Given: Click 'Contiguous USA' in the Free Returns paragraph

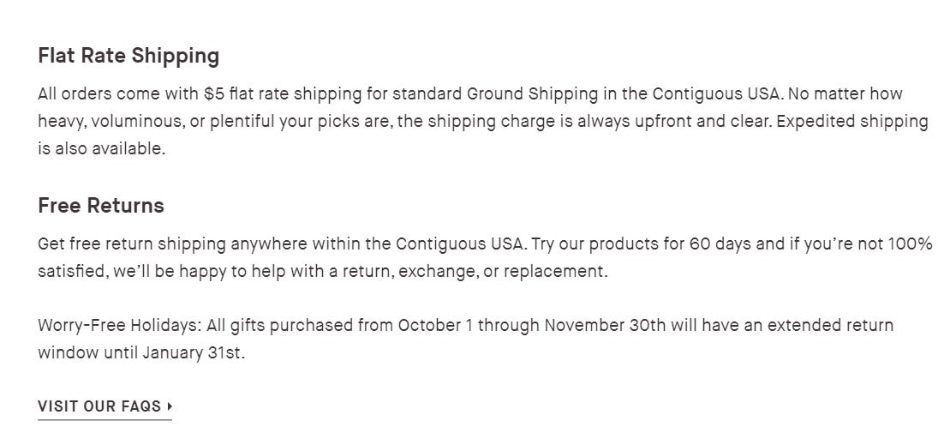Looking at the screenshot, I should point(461,244).
